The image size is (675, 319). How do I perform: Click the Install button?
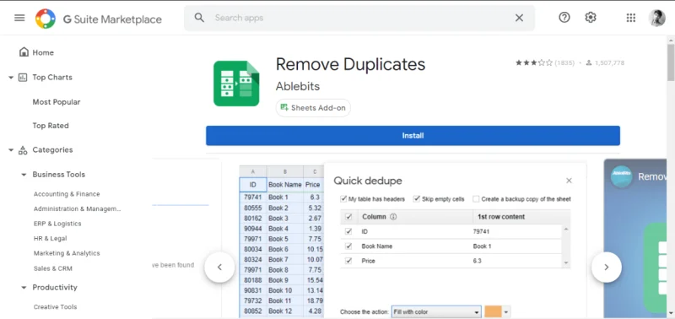click(x=413, y=136)
